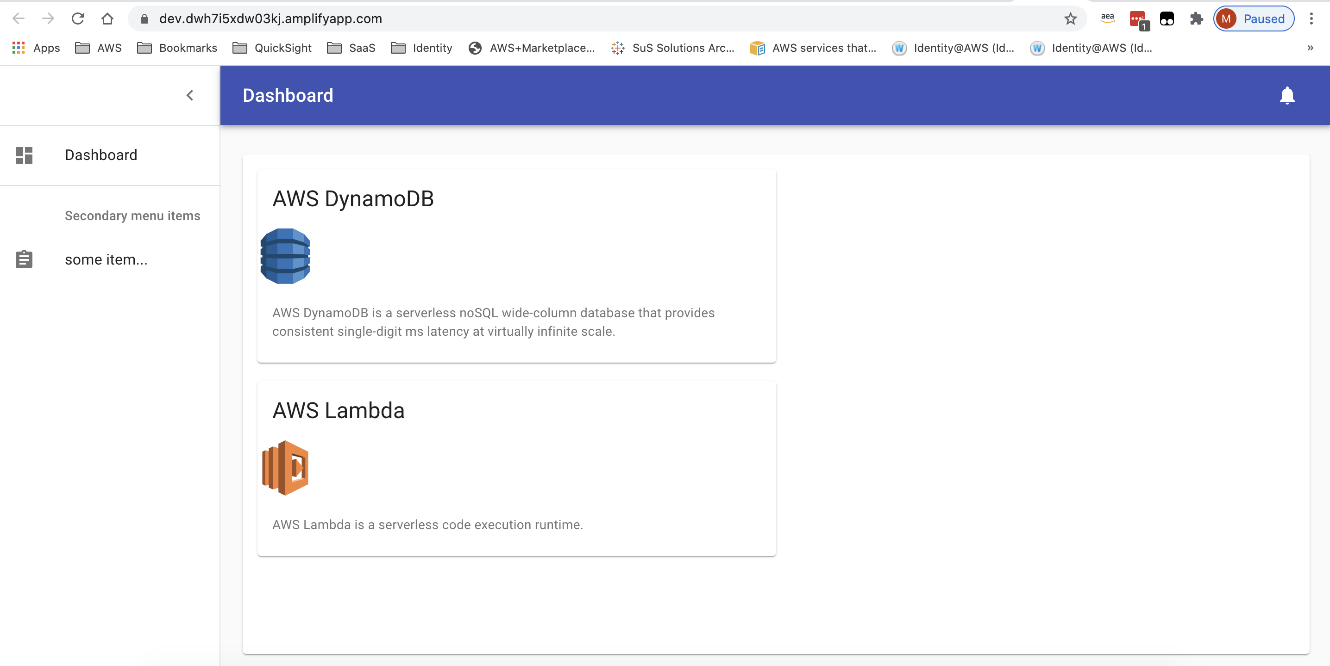This screenshot has width=1330, height=666.
Task: Collapse the sidebar with the chevron
Action: tap(190, 95)
